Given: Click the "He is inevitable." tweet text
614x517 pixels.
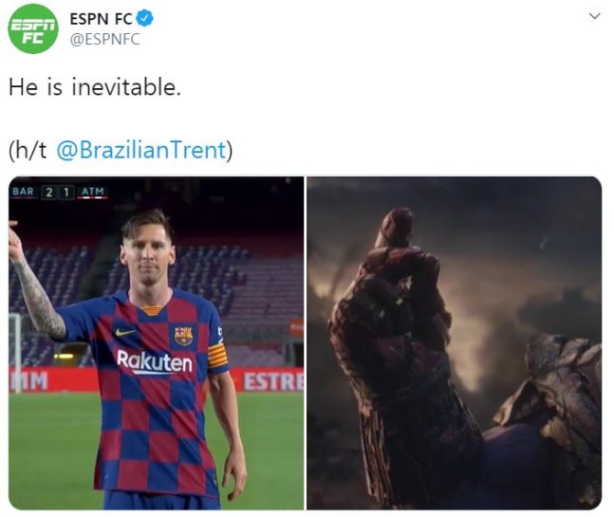Looking at the screenshot, I should [95, 87].
